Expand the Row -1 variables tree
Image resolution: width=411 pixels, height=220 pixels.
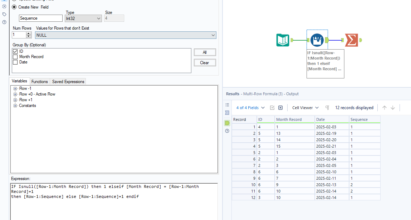pos(15,88)
